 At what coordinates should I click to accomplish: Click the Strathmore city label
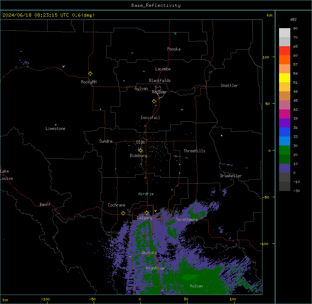[x=187, y=220]
